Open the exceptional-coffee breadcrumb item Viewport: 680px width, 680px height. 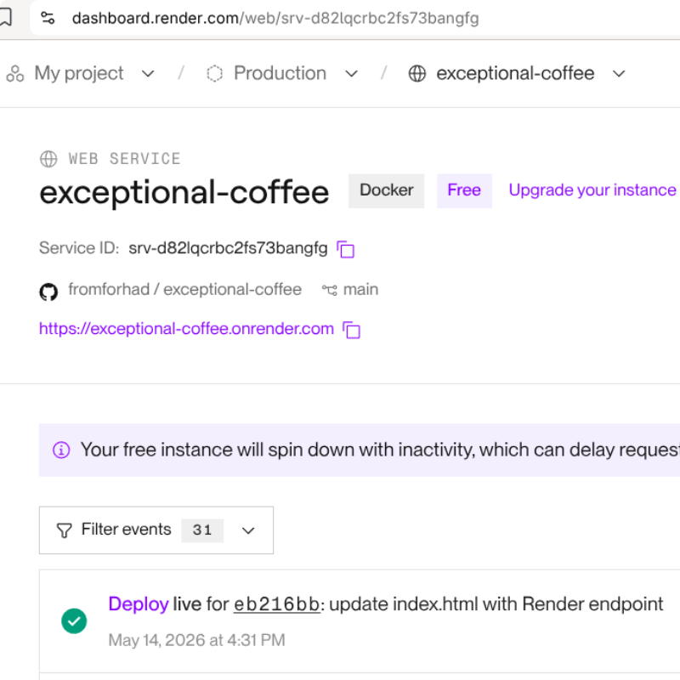pyautogui.click(x=515, y=73)
